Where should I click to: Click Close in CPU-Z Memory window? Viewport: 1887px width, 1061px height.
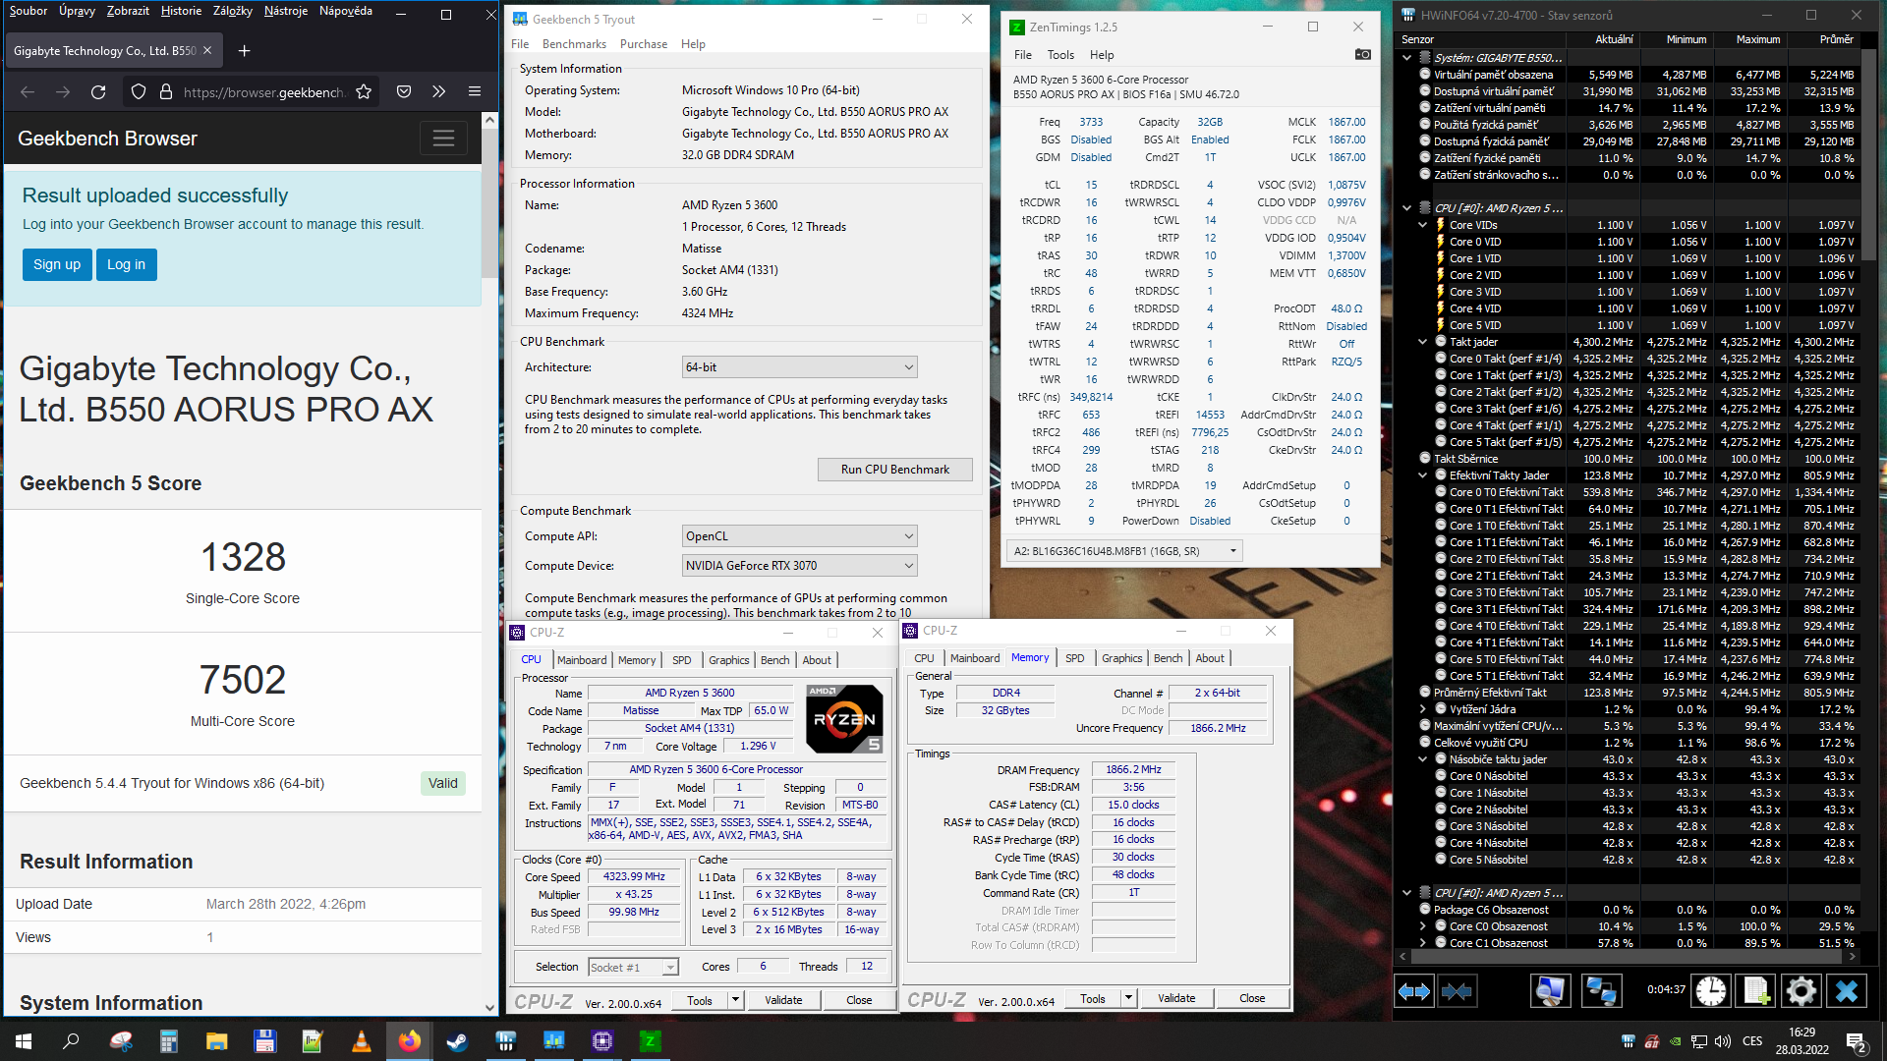click(x=1252, y=998)
